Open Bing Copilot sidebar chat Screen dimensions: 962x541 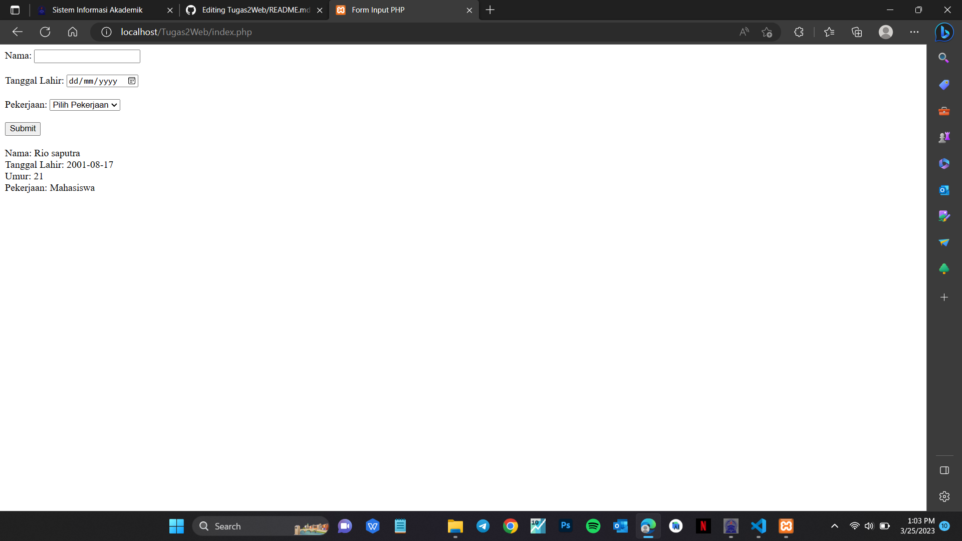tap(944, 32)
